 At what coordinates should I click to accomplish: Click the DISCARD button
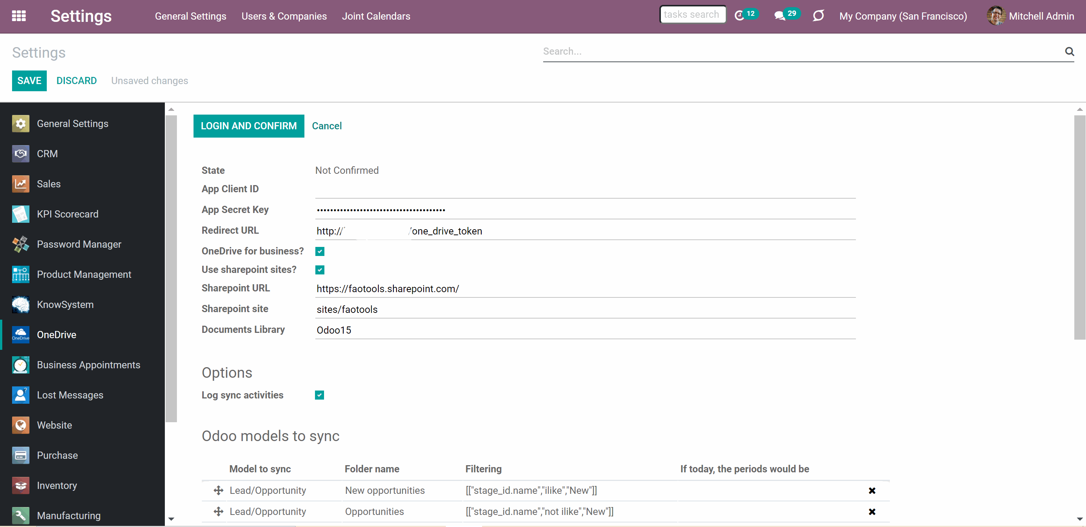[77, 80]
